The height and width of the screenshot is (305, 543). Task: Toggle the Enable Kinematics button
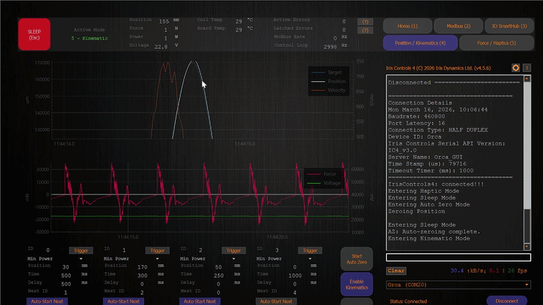(357, 284)
